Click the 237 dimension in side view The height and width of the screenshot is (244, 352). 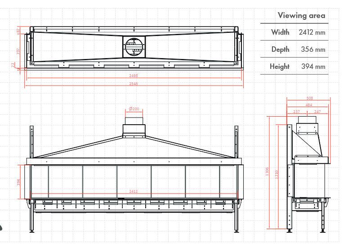[x=296, y=111]
